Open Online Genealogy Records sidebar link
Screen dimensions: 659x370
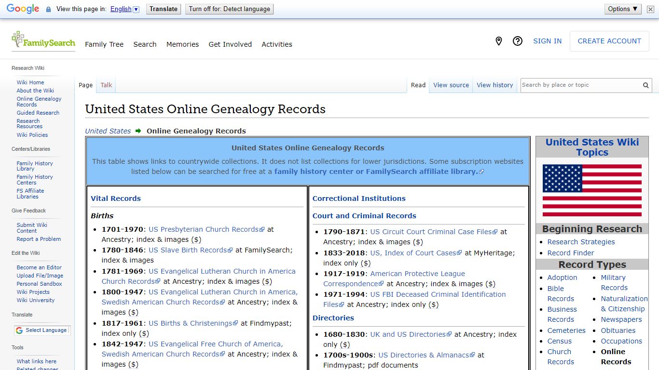click(39, 102)
